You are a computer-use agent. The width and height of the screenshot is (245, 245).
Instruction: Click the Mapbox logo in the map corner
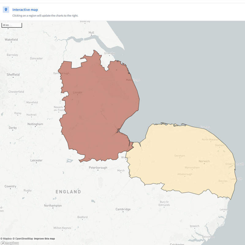[10, 243]
